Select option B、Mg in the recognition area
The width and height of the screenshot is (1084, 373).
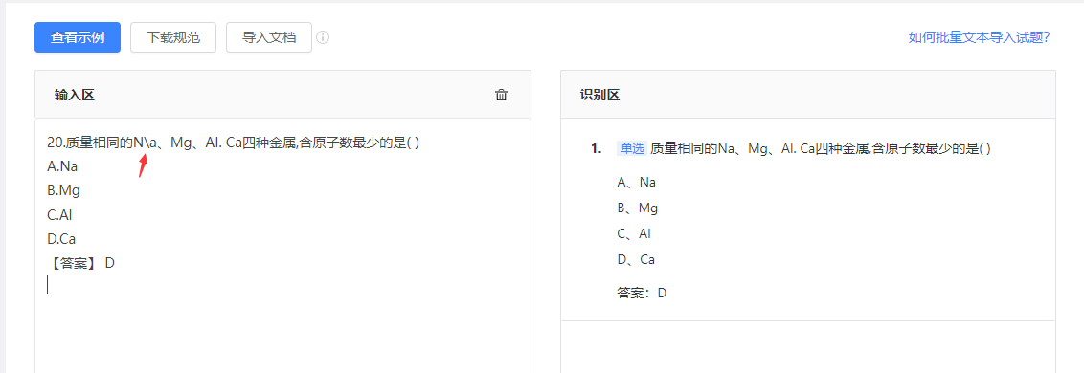coord(638,208)
